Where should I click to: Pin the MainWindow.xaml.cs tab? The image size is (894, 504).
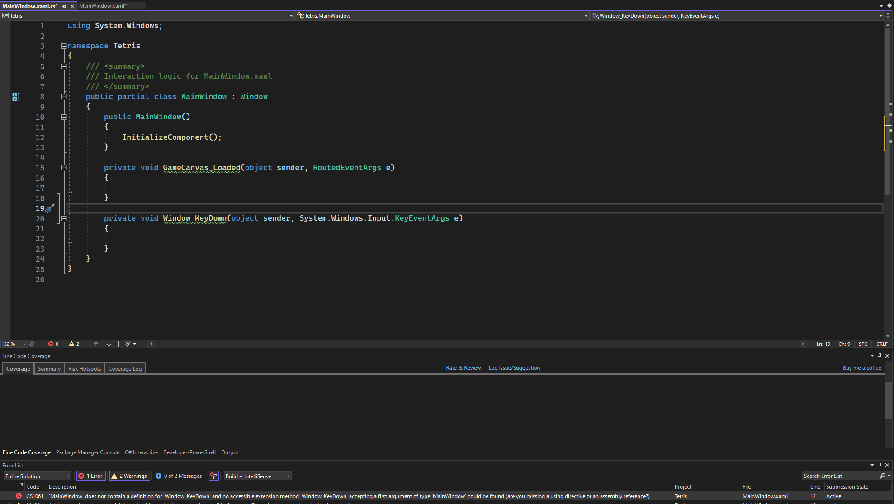(x=64, y=6)
